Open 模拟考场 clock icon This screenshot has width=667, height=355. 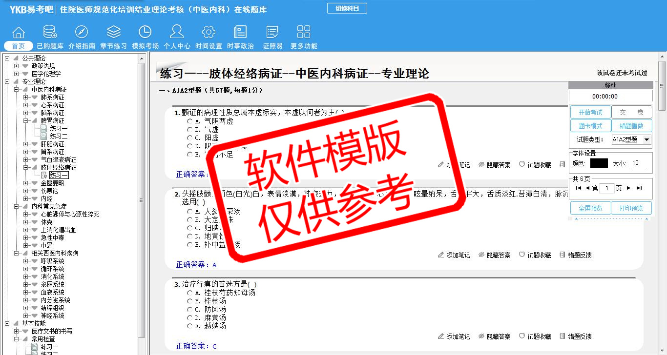145,32
